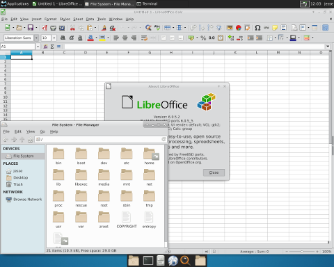This screenshot has height=267, width=334.
Task: Open the Data menu in Calc
Action: (90, 19)
